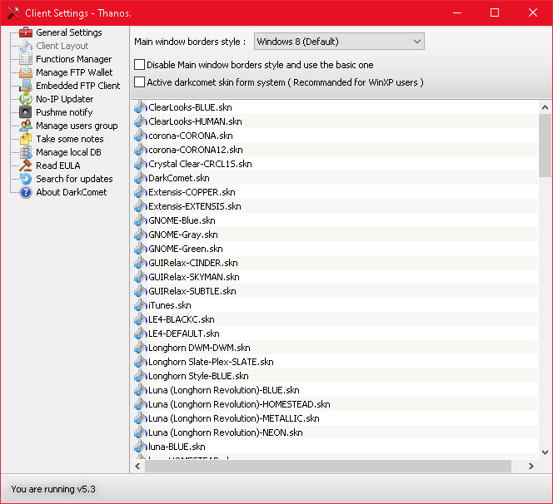Click the General Settings toolbox icon
The height and width of the screenshot is (504, 553).
pos(26,32)
